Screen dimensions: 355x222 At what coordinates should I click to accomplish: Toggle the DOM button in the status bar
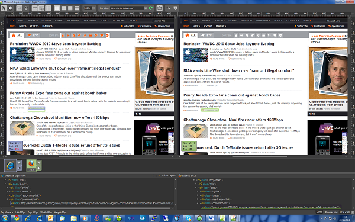click(319, 212)
